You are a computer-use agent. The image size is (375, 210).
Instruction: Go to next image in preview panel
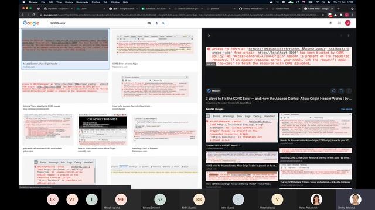point(349,36)
